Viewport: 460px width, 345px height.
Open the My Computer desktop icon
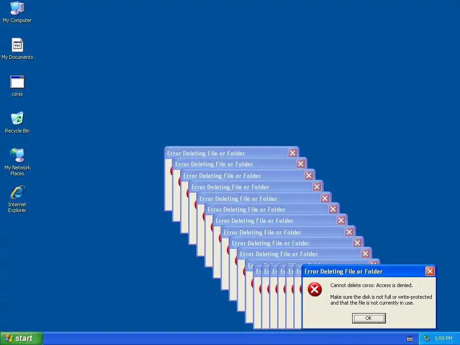point(17,12)
